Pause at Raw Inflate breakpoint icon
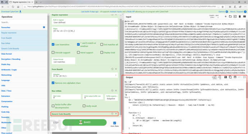The width and height of the screenshot is (248, 134). tap(116, 91)
